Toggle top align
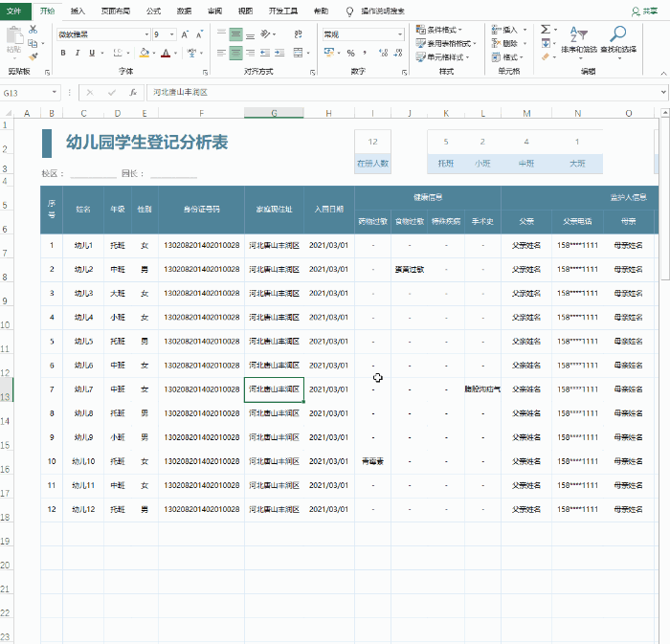Image resolution: width=670 pixels, height=644 pixels. pos(221,33)
